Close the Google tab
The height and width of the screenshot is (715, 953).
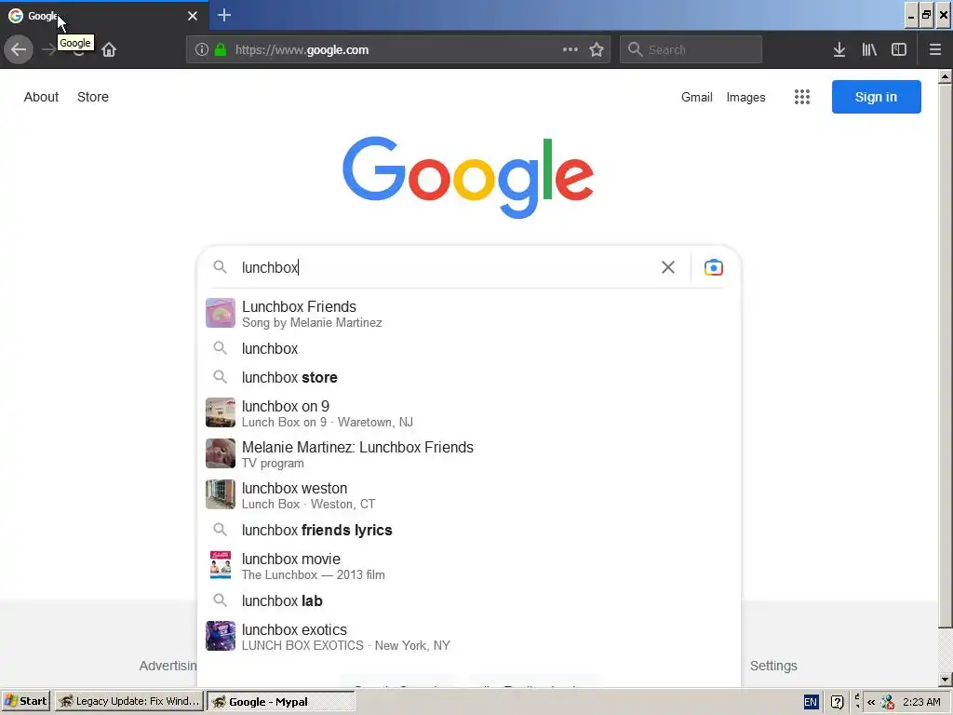193,16
